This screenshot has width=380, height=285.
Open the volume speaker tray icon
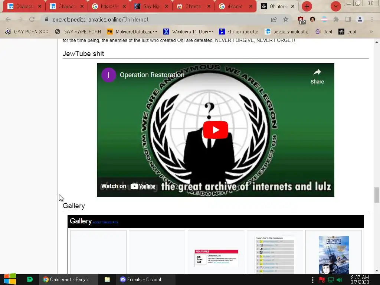coord(339,280)
